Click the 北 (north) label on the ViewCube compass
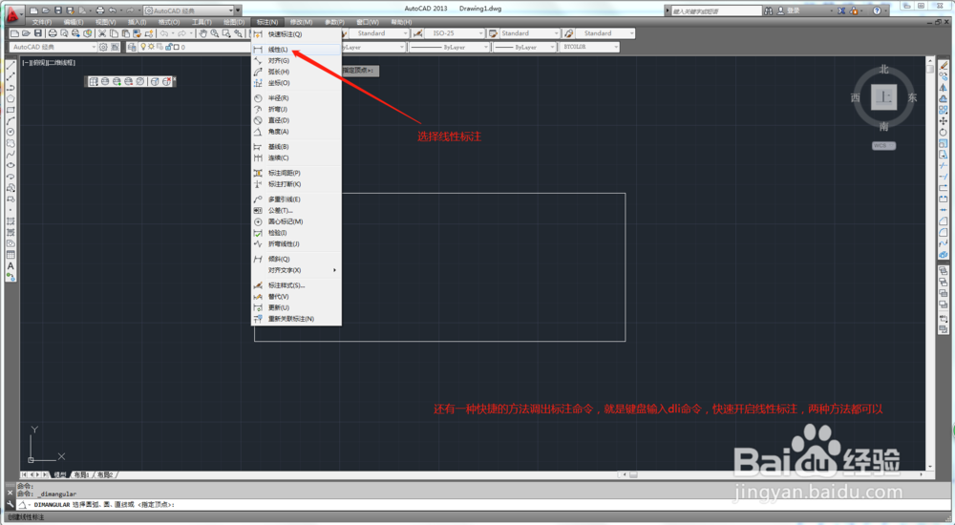 883,70
